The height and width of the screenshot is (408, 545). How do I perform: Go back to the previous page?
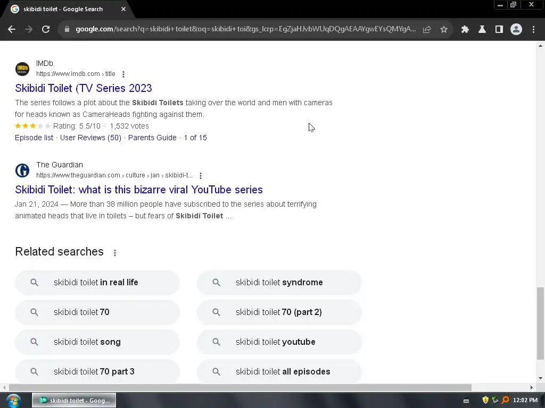point(12,29)
